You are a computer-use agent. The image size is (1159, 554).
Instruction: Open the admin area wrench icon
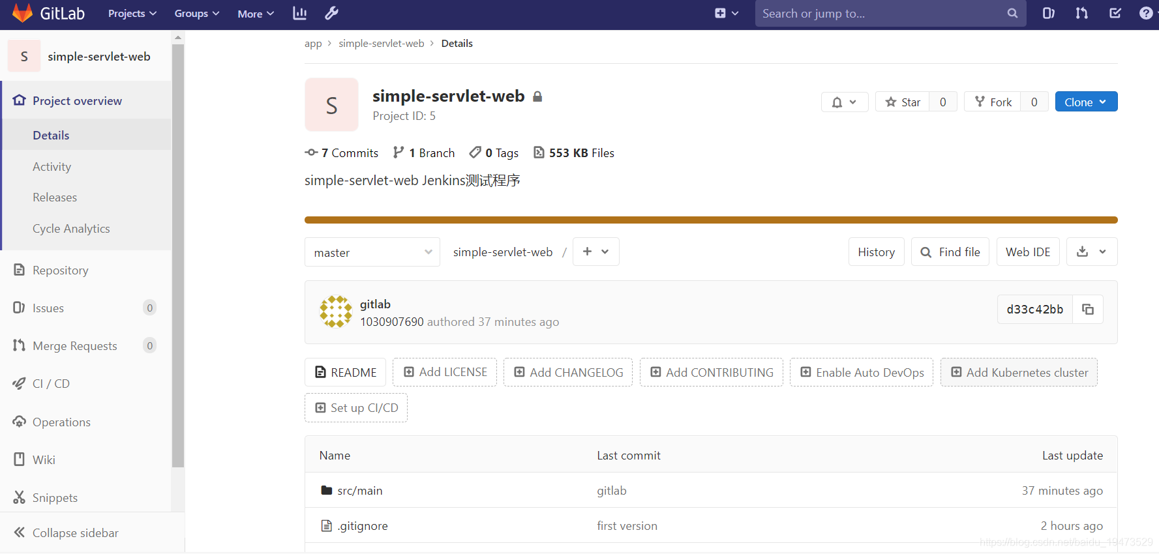(331, 13)
